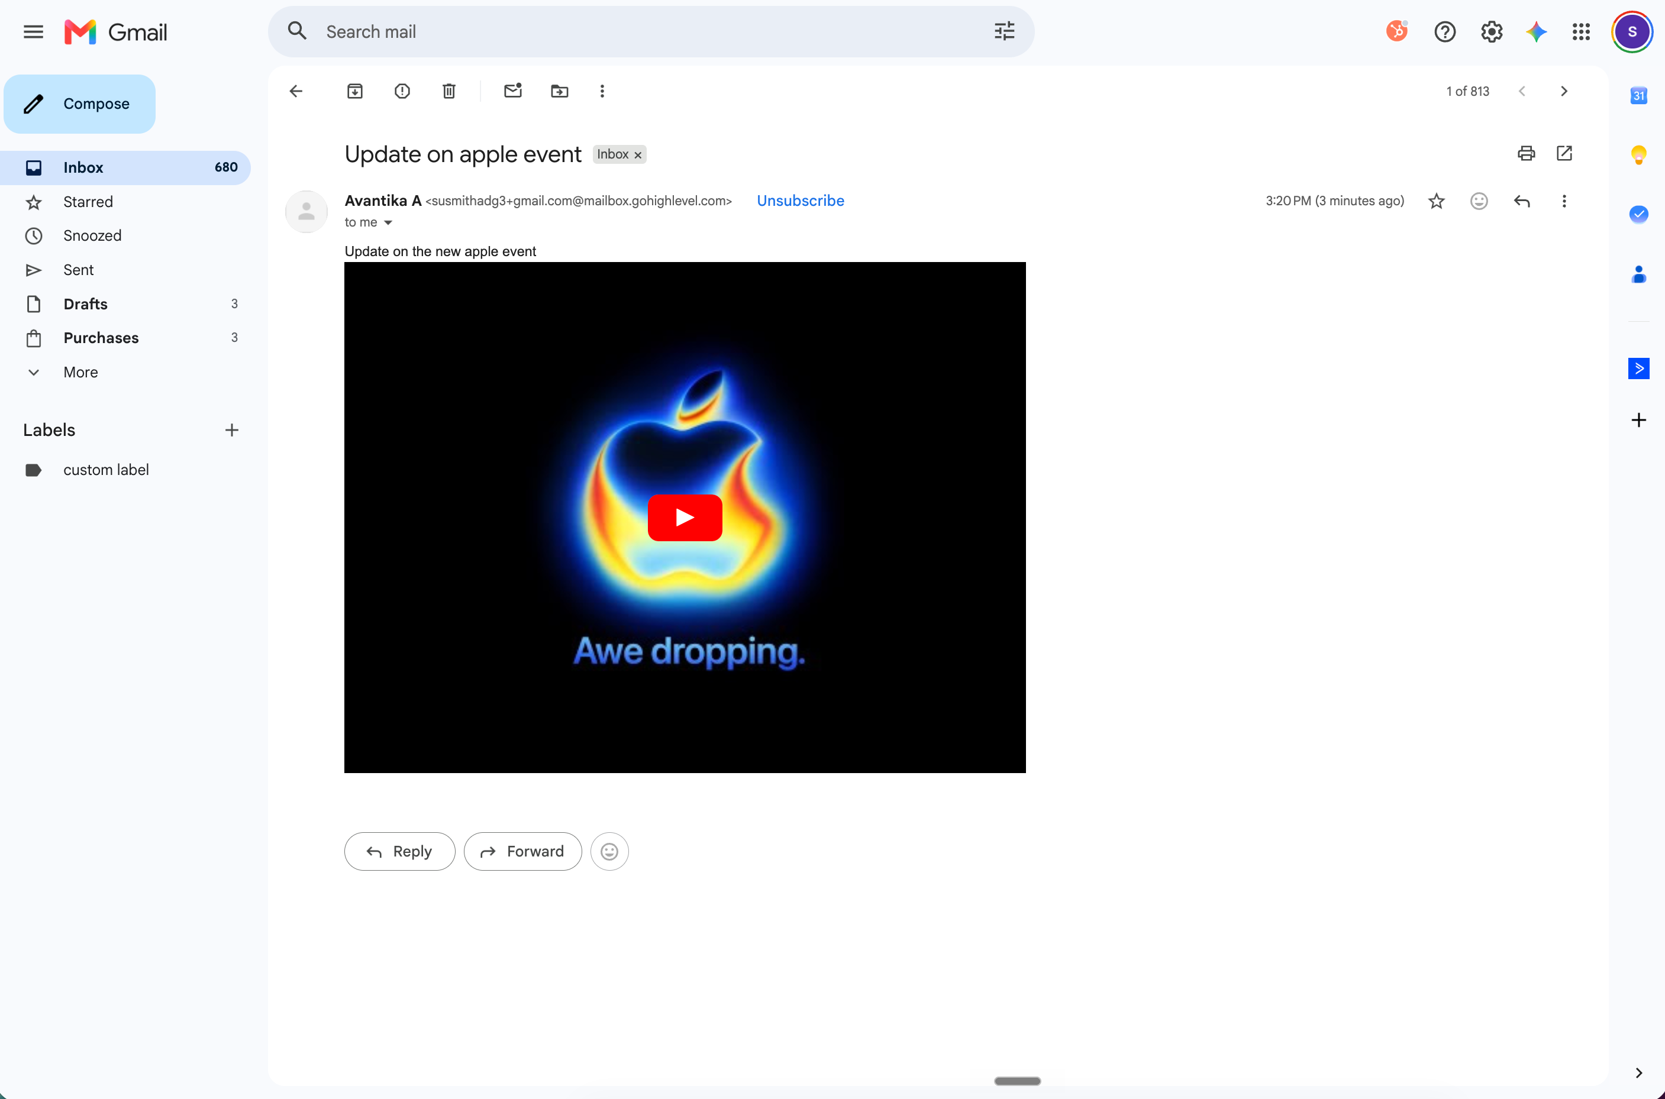Toggle the main menu hamburger
Image resolution: width=1665 pixels, height=1099 pixels.
click(x=33, y=31)
